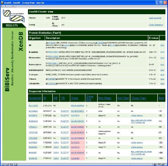The width and height of the screenshot is (168, 166).
Task: Sort table by Dev Stage column header
Action: pyautogui.click(x=105, y=98)
